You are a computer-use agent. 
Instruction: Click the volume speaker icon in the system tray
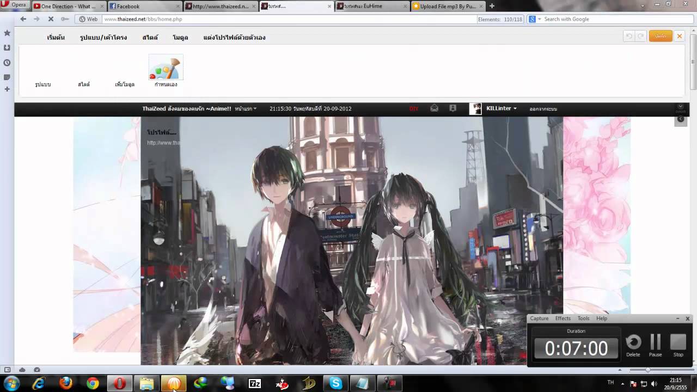tap(653, 383)
